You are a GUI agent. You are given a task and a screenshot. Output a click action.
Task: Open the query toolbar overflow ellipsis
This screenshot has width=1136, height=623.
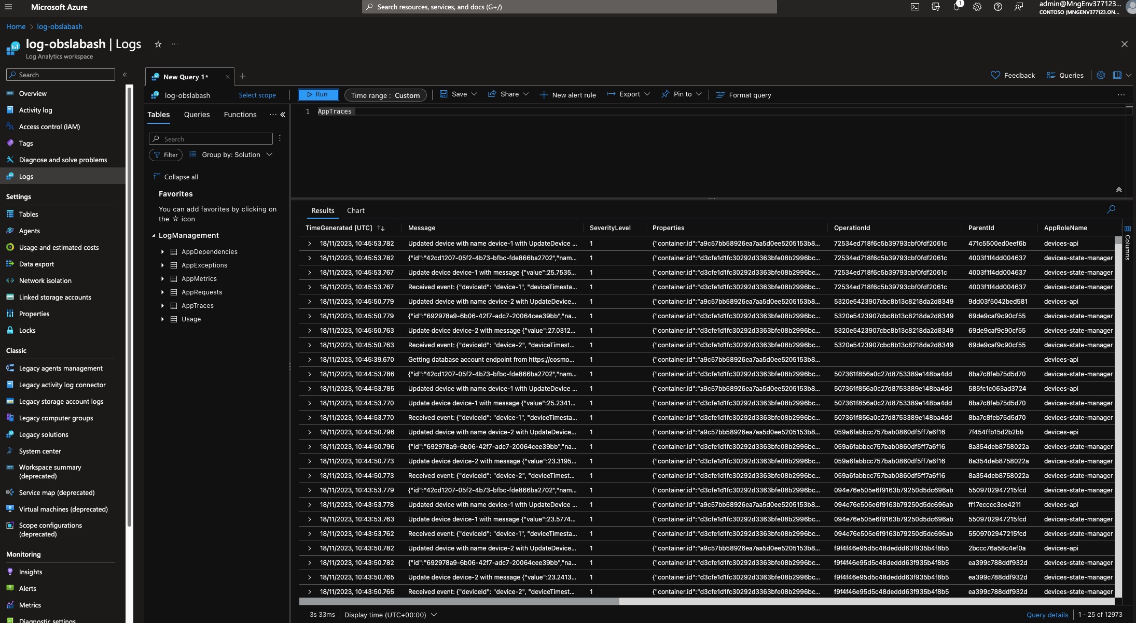(x=1121, y=95)
